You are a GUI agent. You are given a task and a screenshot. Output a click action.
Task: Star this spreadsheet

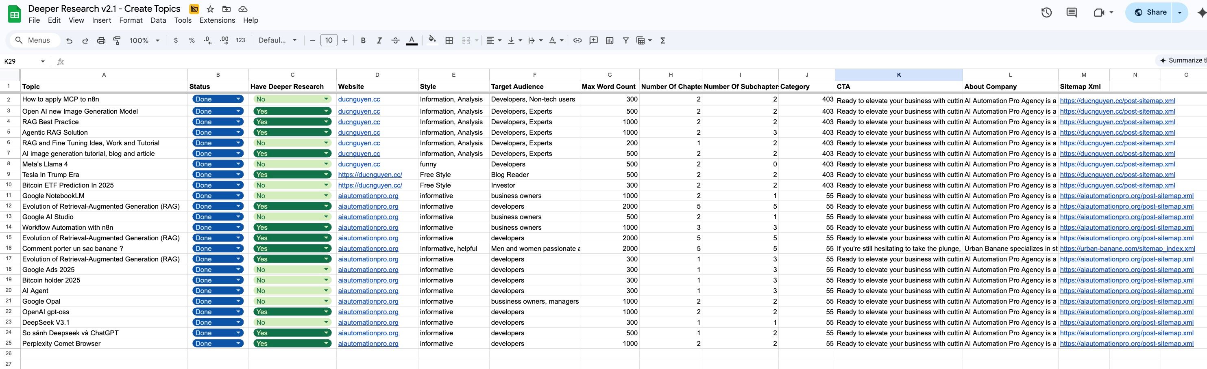click(210, 9)
